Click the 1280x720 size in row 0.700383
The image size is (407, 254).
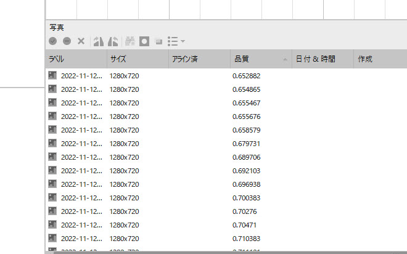click(x=124, y=198)
